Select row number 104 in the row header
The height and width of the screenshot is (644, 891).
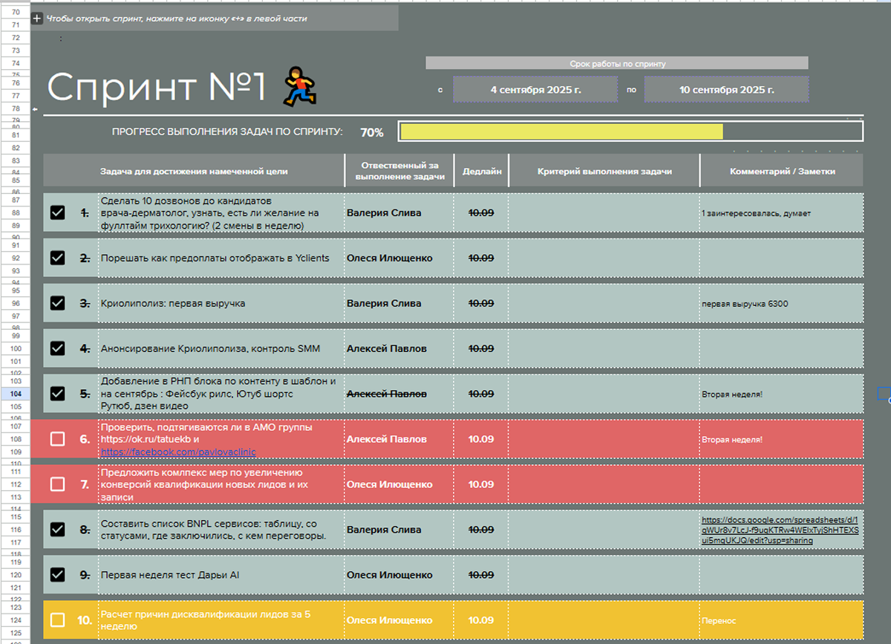tap(15, 394)
